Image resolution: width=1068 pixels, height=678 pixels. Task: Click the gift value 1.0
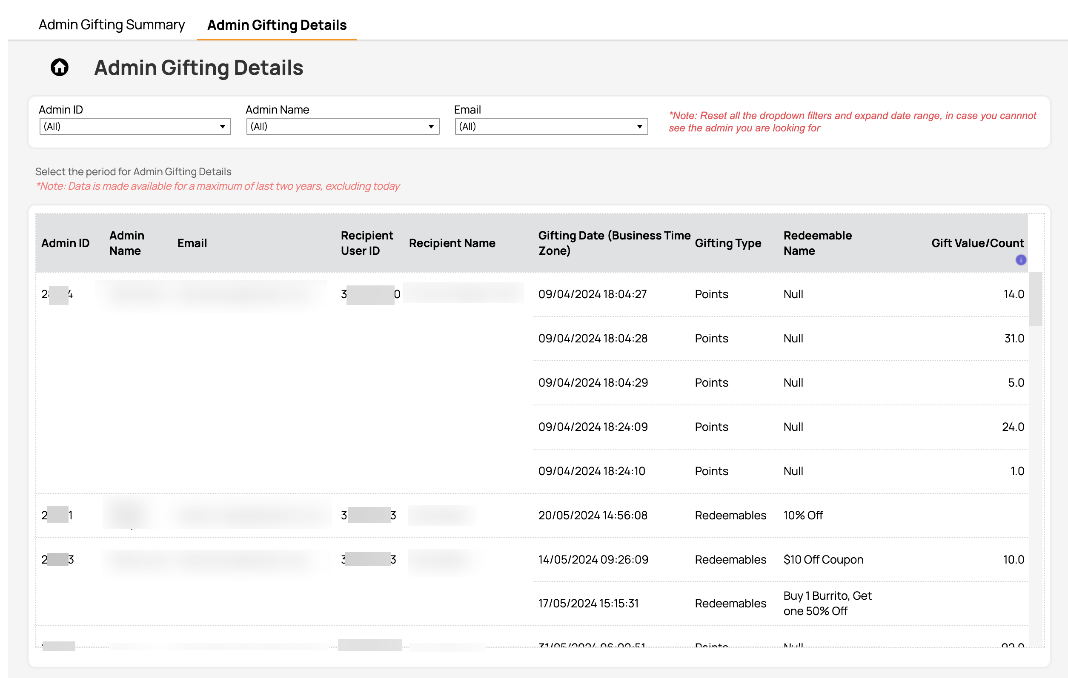pyautogui.click(x=1017, y=471)
